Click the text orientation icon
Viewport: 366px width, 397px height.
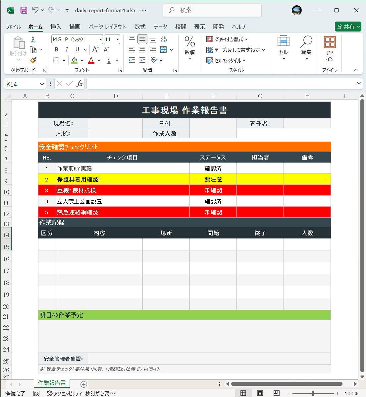(x=154, y=60)
